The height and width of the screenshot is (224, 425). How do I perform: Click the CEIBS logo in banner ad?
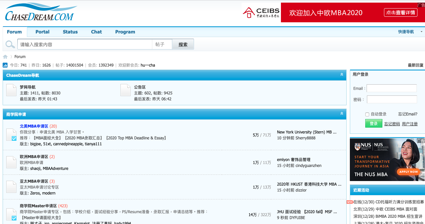[261, 12]
